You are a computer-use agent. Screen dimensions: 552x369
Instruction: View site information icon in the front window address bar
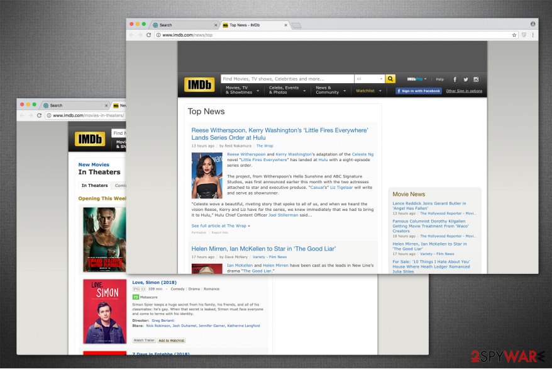(x=158, y=35)
